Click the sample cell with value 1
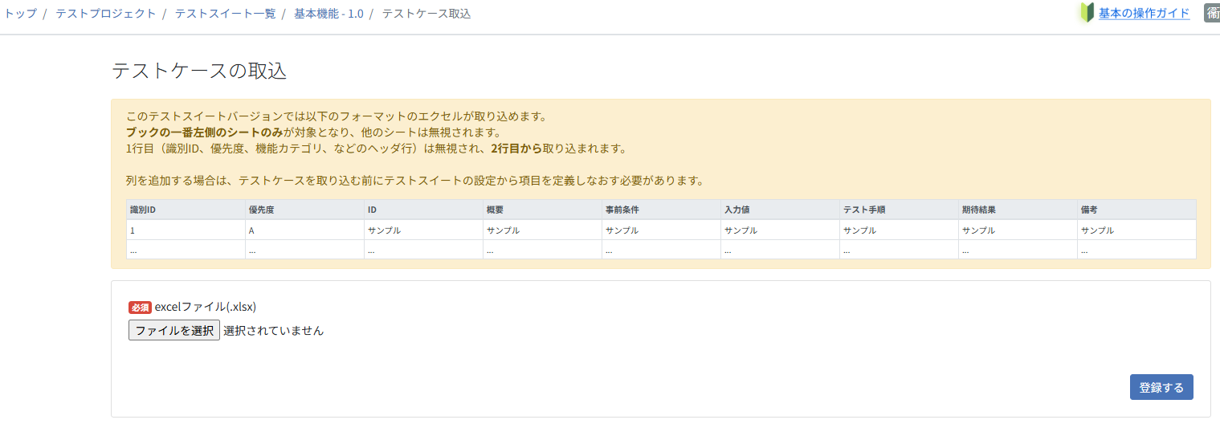The height and width of the screenshot is (436, 1220). [186, 230]
